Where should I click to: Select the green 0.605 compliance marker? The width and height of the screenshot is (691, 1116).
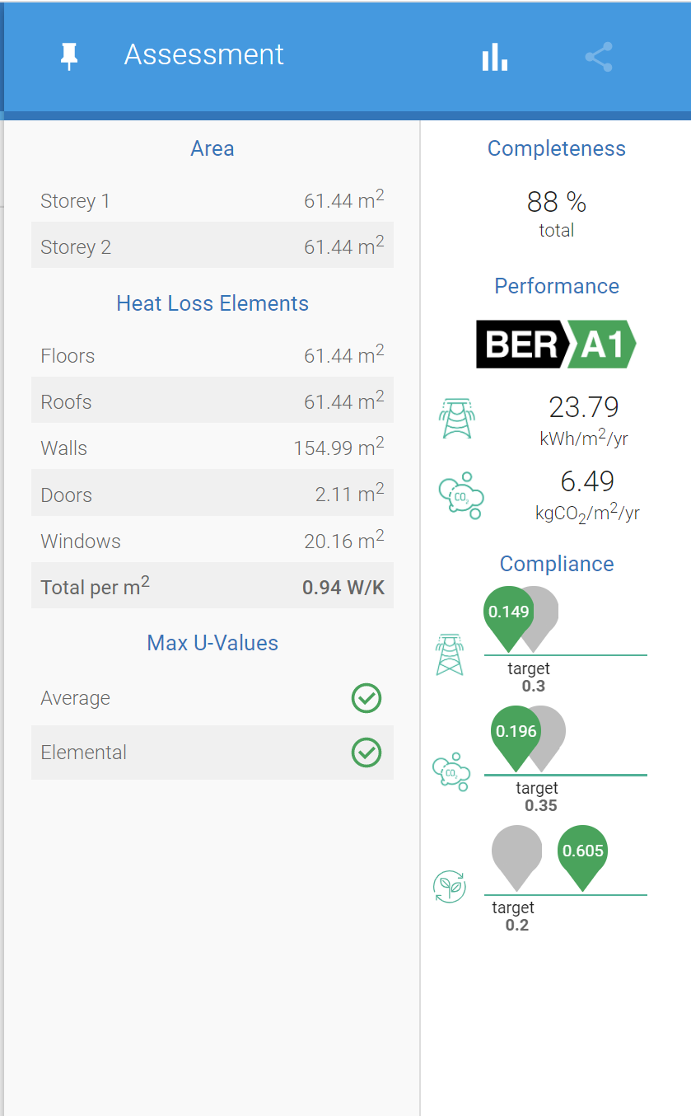click(x=583, y=854)
